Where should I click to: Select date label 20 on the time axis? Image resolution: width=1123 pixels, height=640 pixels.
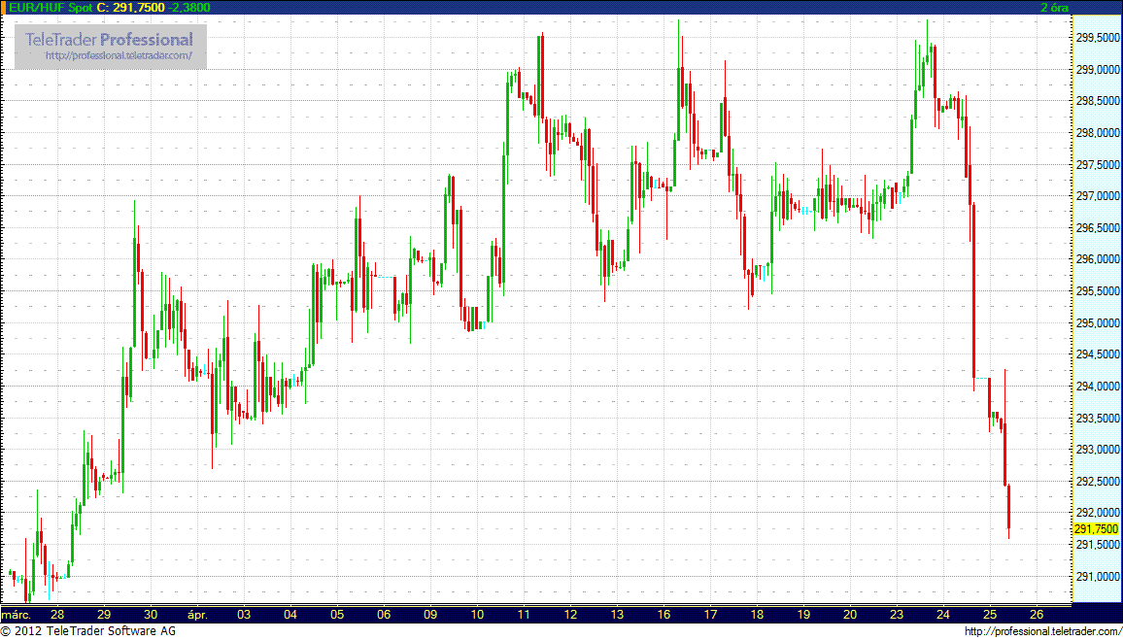point(850,615)
